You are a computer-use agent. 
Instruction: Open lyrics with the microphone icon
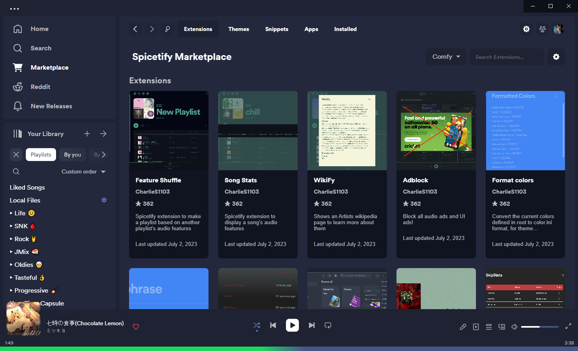[463, 327]
